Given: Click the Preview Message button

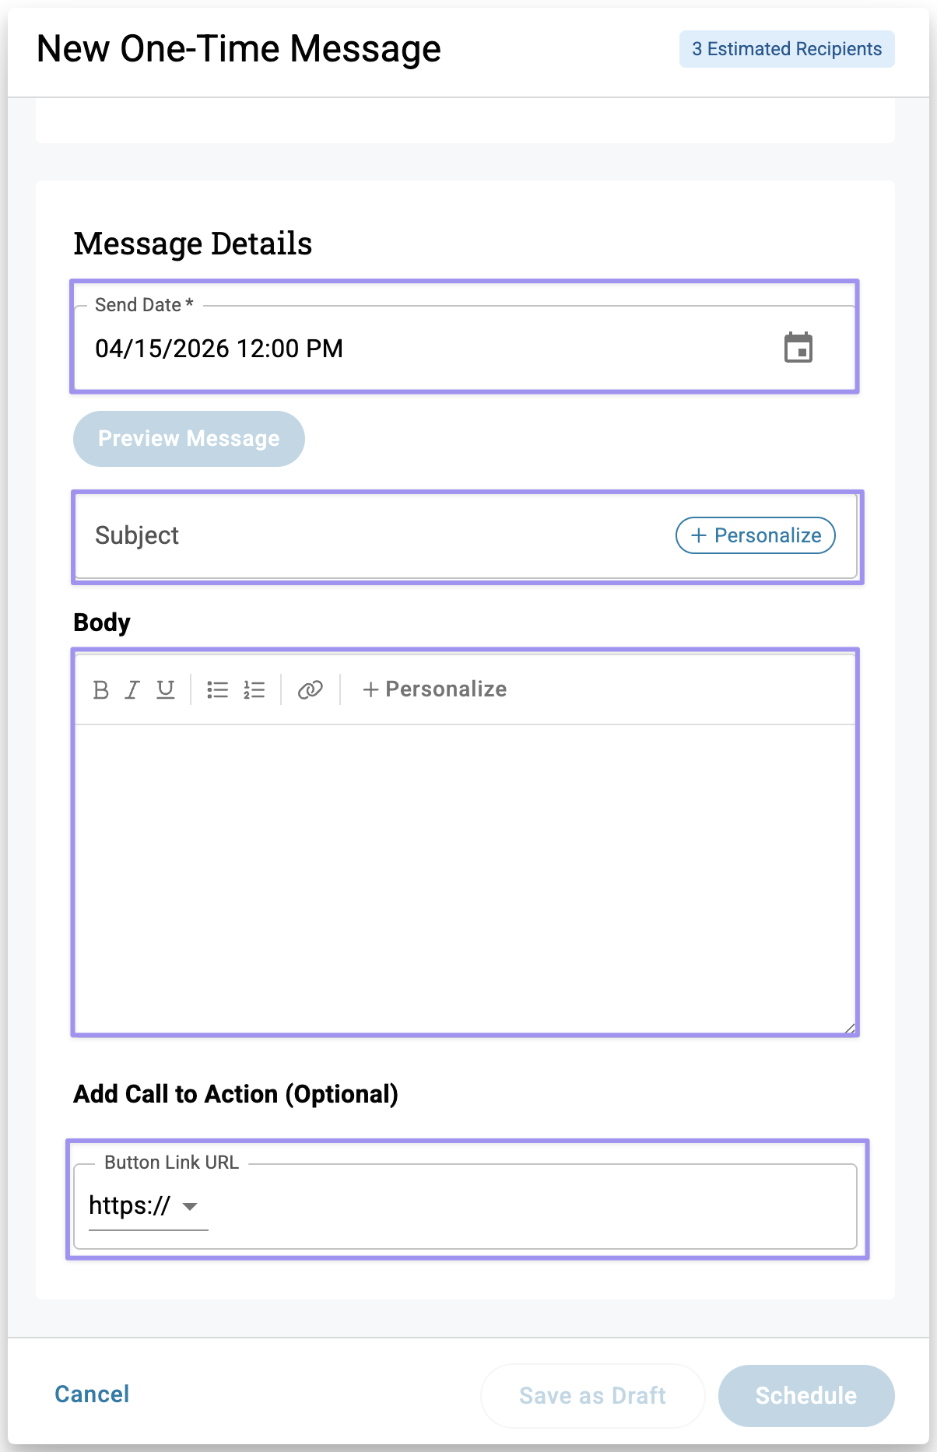Looking at the screenshot, I should coord(189,439).
